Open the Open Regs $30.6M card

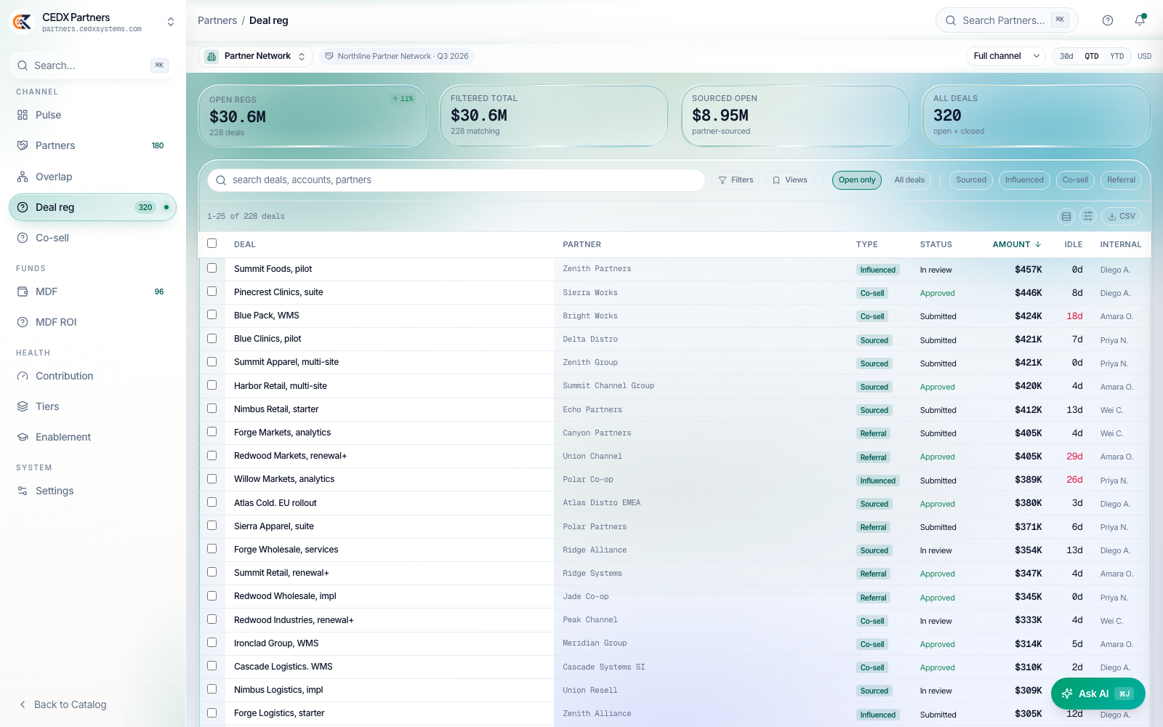pos(313,116)
